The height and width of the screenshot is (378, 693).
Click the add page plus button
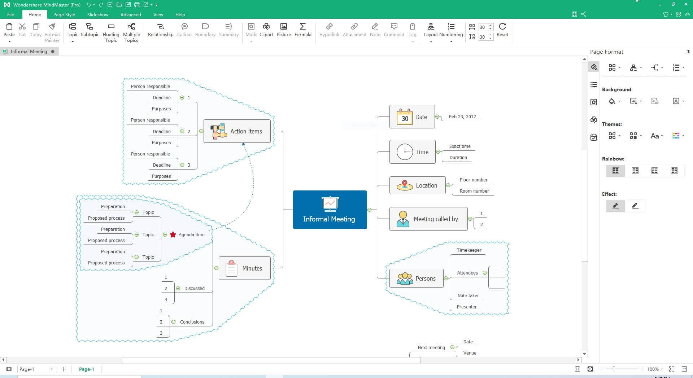pos(64,369)
